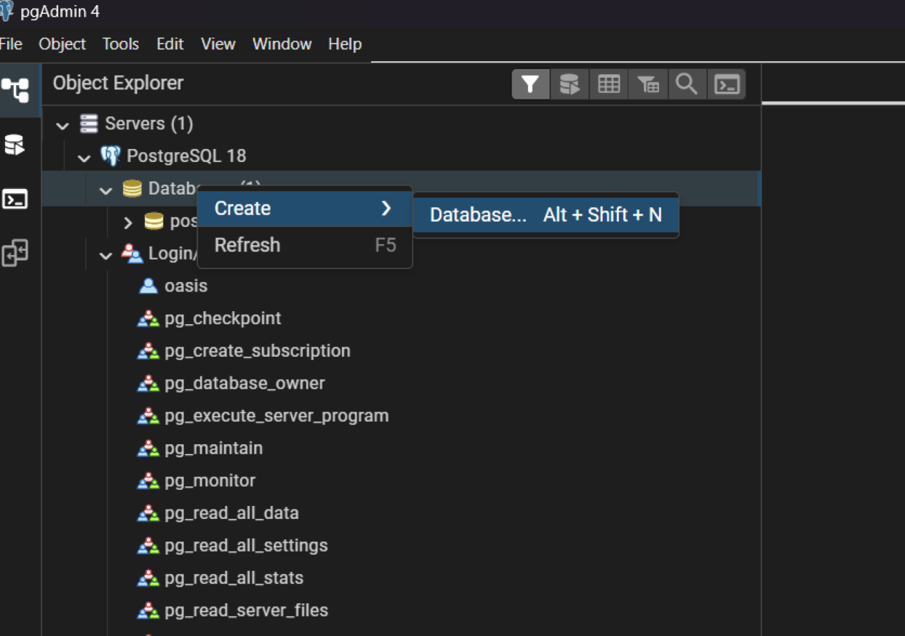Viewport: 905px width, 636px height.
Task: Click the Search Objects magnifier icon
Action: pos(687,85)
